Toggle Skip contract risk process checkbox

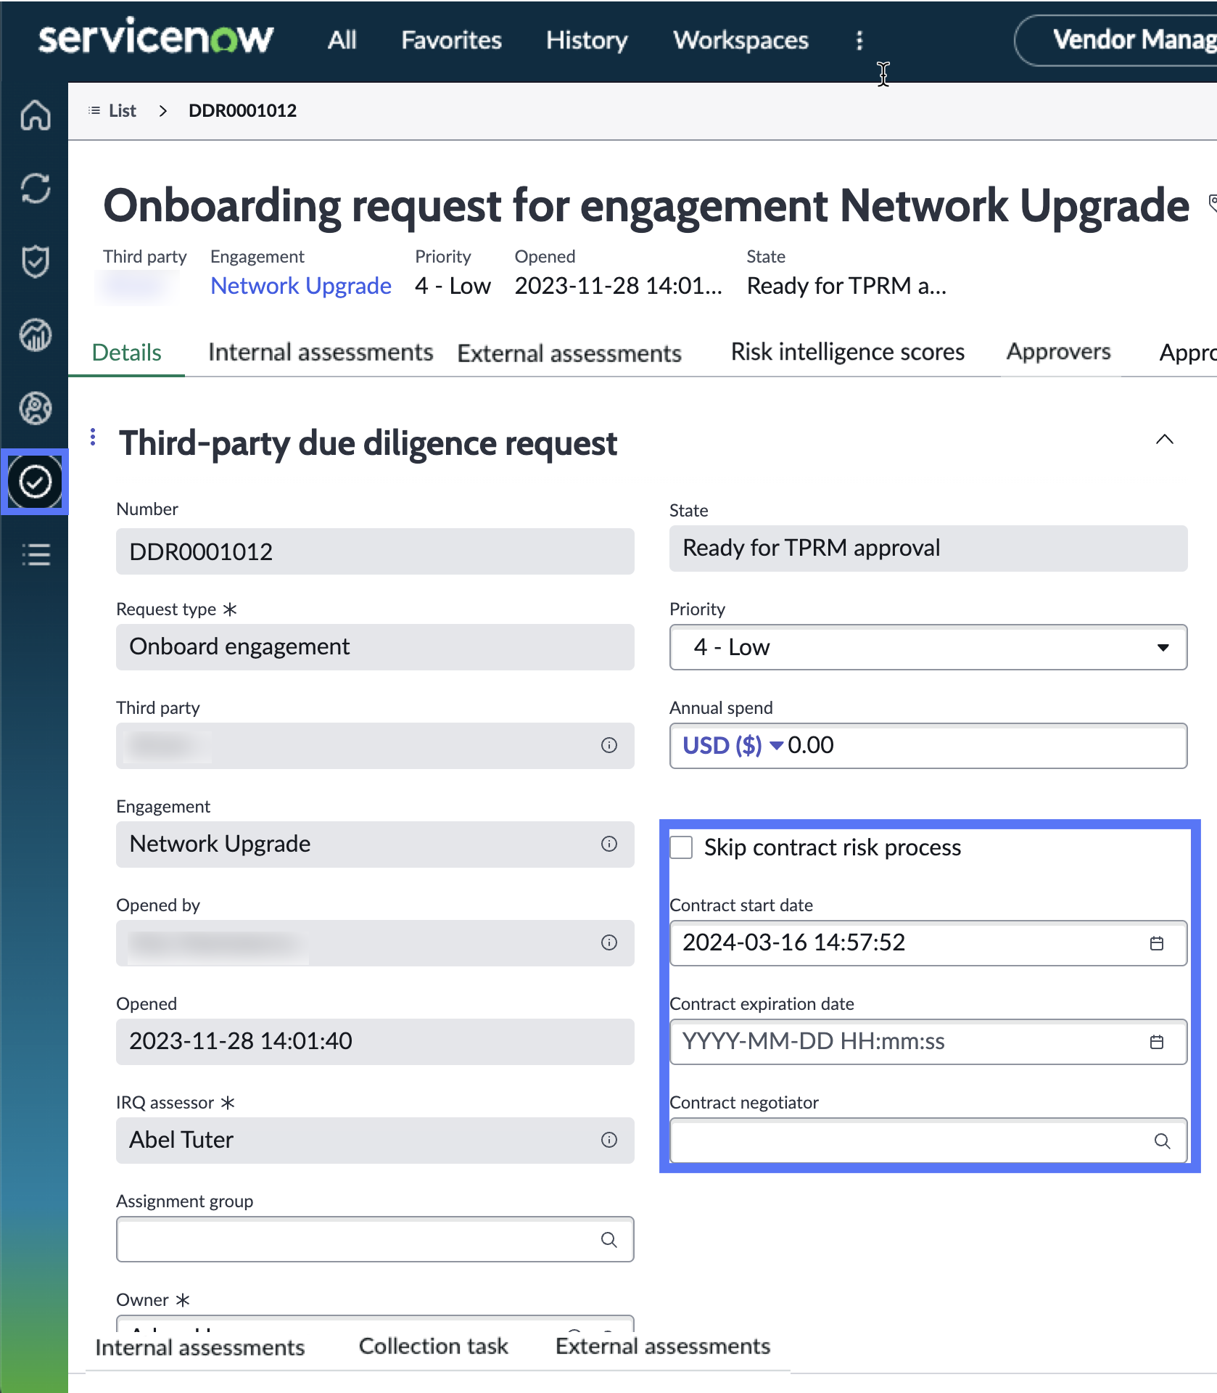pos(681,847)
